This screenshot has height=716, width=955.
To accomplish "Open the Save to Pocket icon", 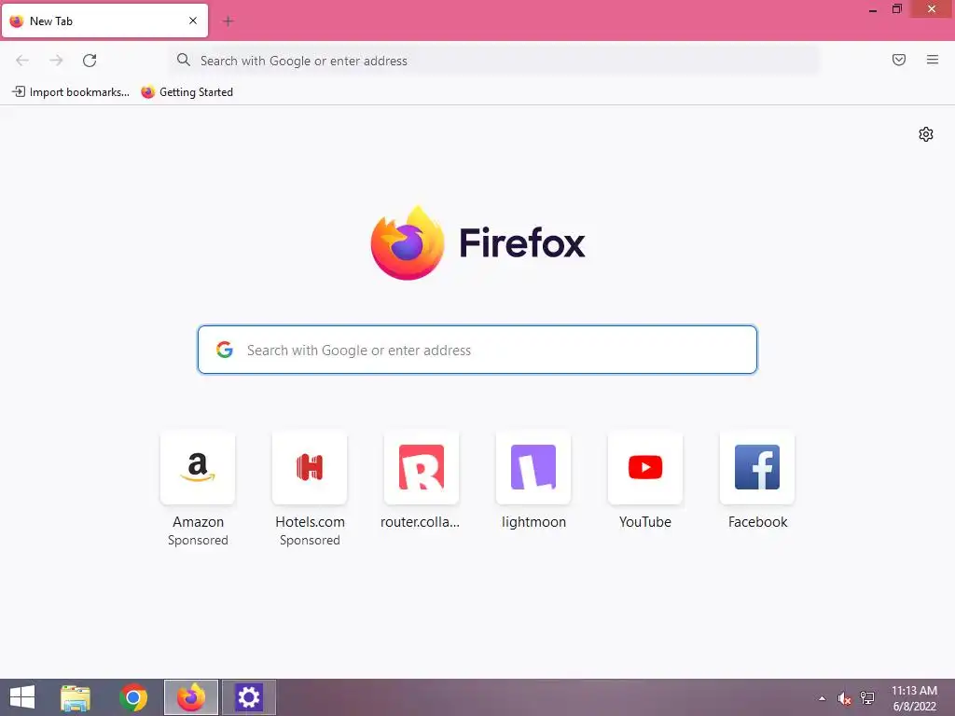I will tap(899, 60).
